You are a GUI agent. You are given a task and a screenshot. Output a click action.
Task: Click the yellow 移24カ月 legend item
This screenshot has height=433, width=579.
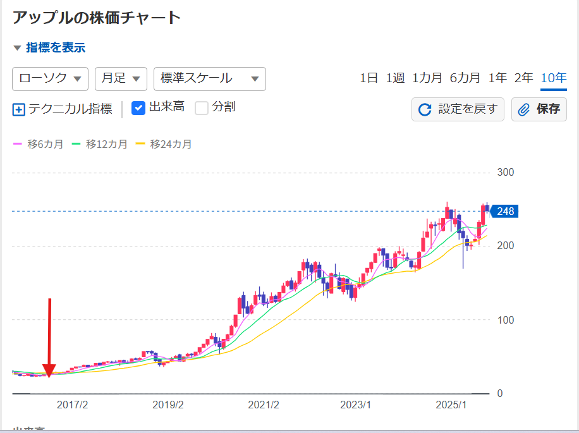164,144
